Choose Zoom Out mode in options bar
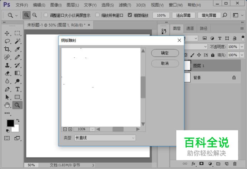247x169 pixels. (x=35, y=15)
